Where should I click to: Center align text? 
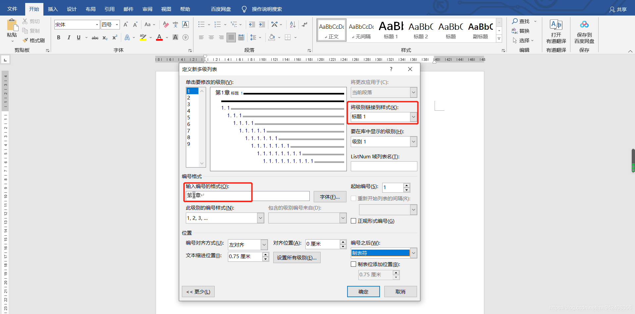point(211,37)
